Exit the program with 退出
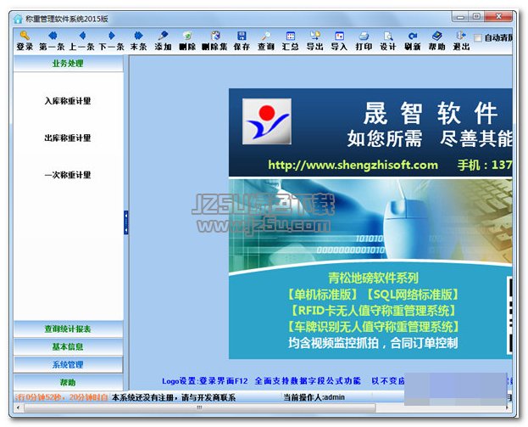528x427 pixels. (x=461, y=41)
